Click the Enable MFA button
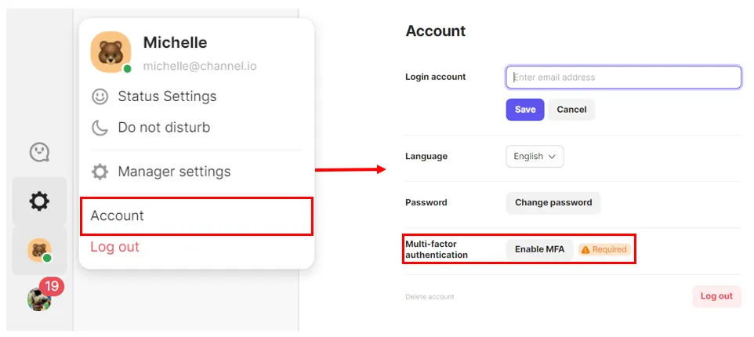 539,250
